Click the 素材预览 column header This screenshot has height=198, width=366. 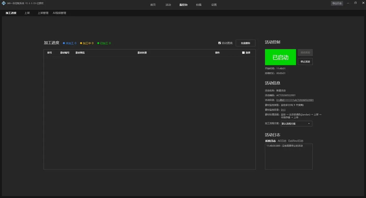(x=80, y=53)
